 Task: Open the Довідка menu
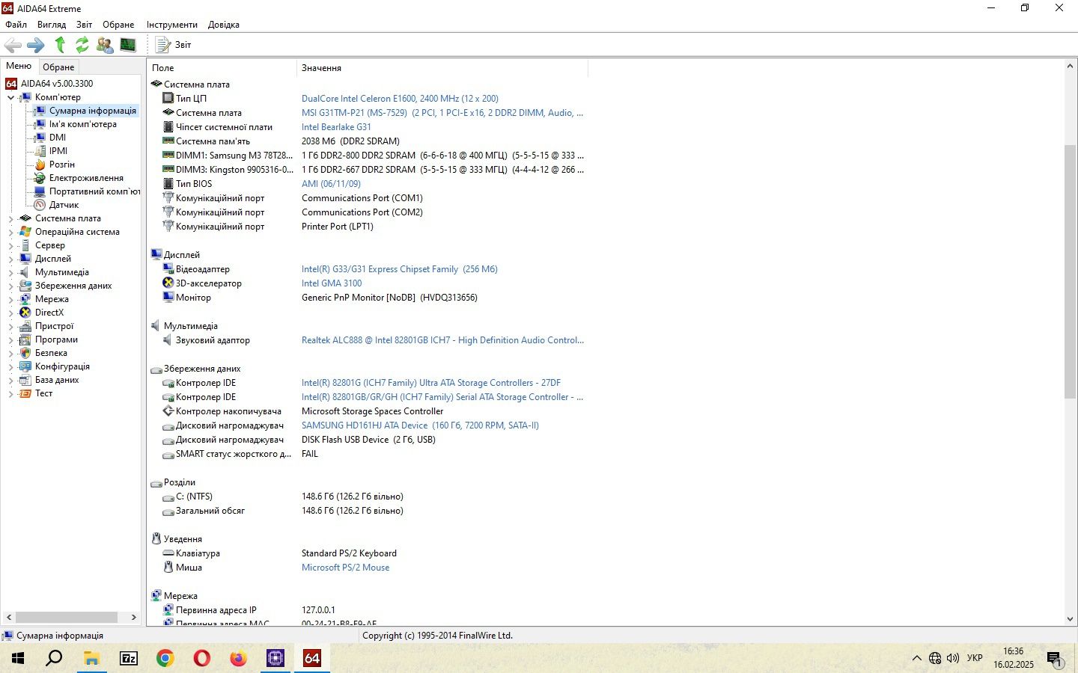pyautogui.click(x=224, y=25)
